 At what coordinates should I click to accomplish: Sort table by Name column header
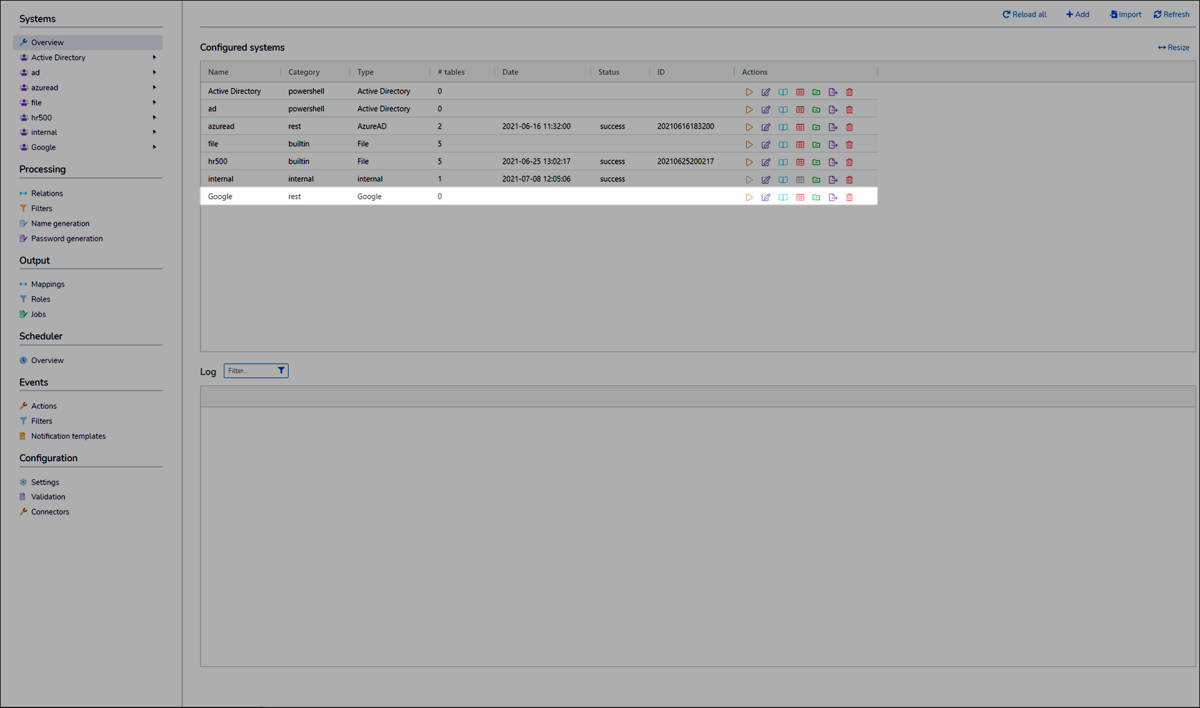coord(218,72)
